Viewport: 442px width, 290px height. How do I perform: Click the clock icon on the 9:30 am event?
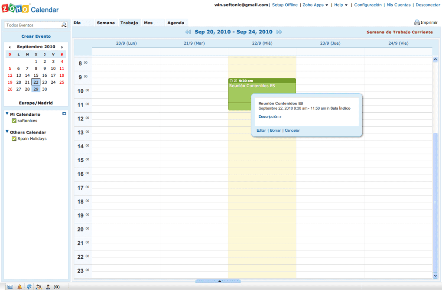(x=231, y=81)
